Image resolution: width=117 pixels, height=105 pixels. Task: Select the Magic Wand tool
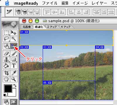click(14, 38)
